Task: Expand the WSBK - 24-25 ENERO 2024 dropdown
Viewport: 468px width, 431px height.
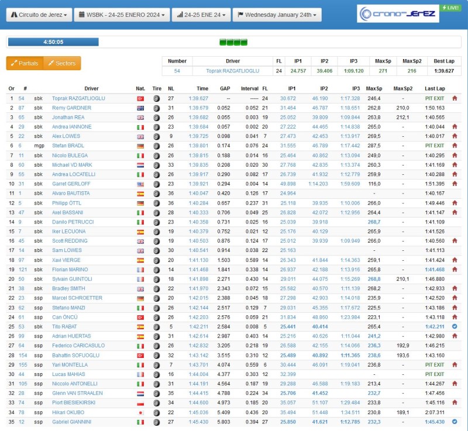Action: pos(122,15)
